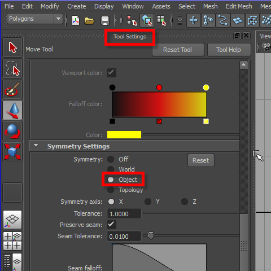
Task: Set Symmetry to Off
Action: (x=111, y=159)
